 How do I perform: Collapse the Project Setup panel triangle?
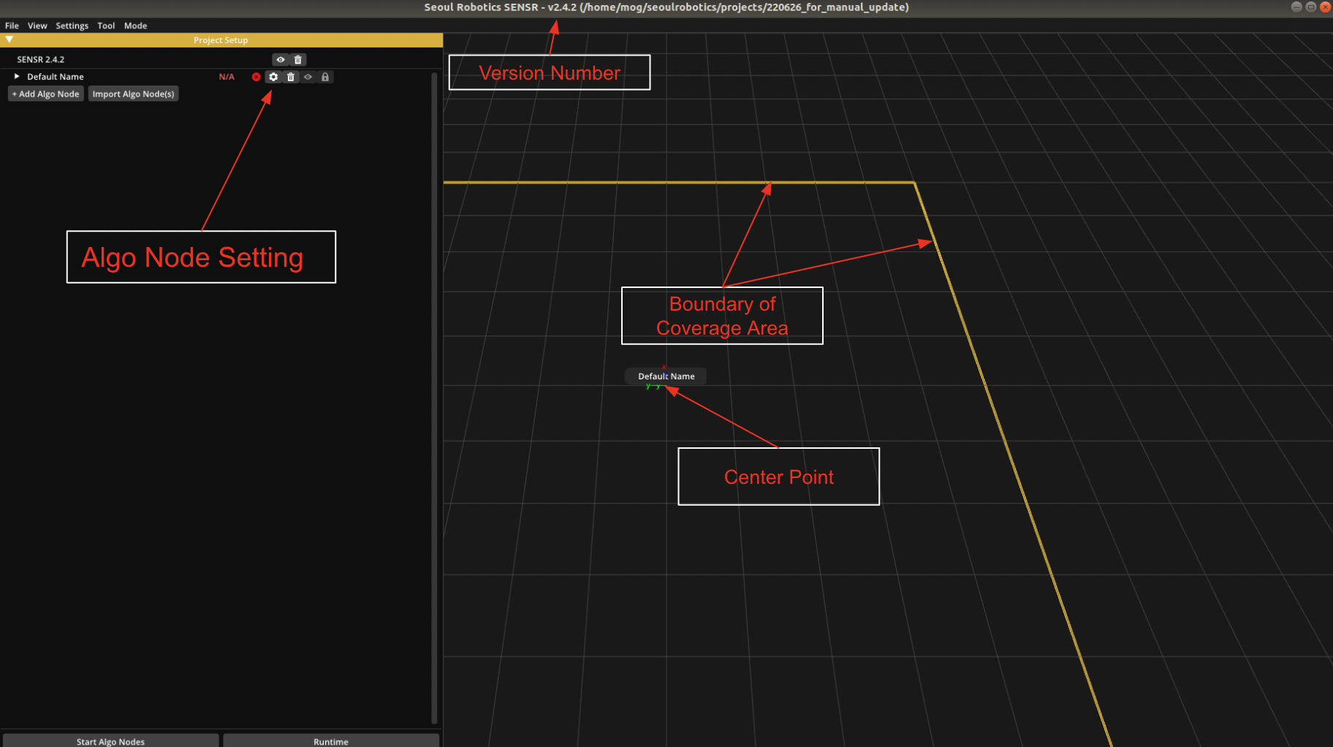tap(10, 39)
